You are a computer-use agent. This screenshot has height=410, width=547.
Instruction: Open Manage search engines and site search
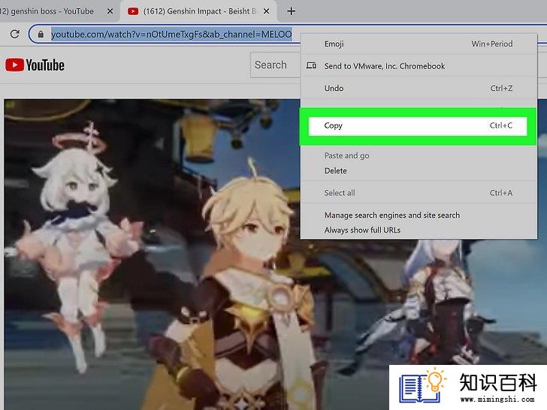[x=419, y=215]
